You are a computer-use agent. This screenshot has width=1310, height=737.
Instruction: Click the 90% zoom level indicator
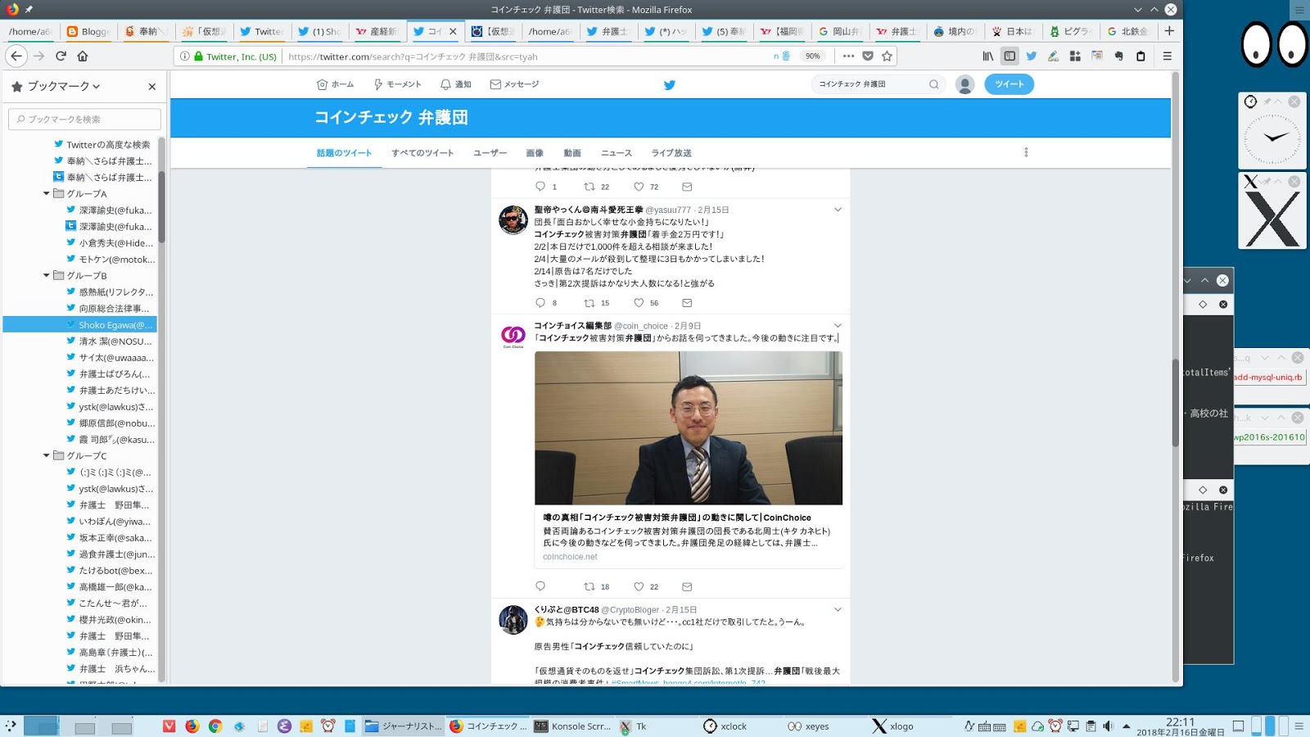click(812, 57)
